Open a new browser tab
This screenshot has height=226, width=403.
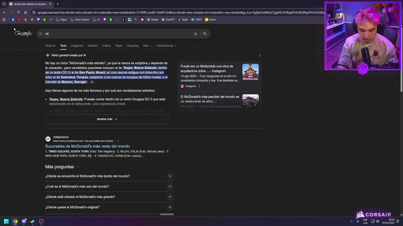pos(57,4)
